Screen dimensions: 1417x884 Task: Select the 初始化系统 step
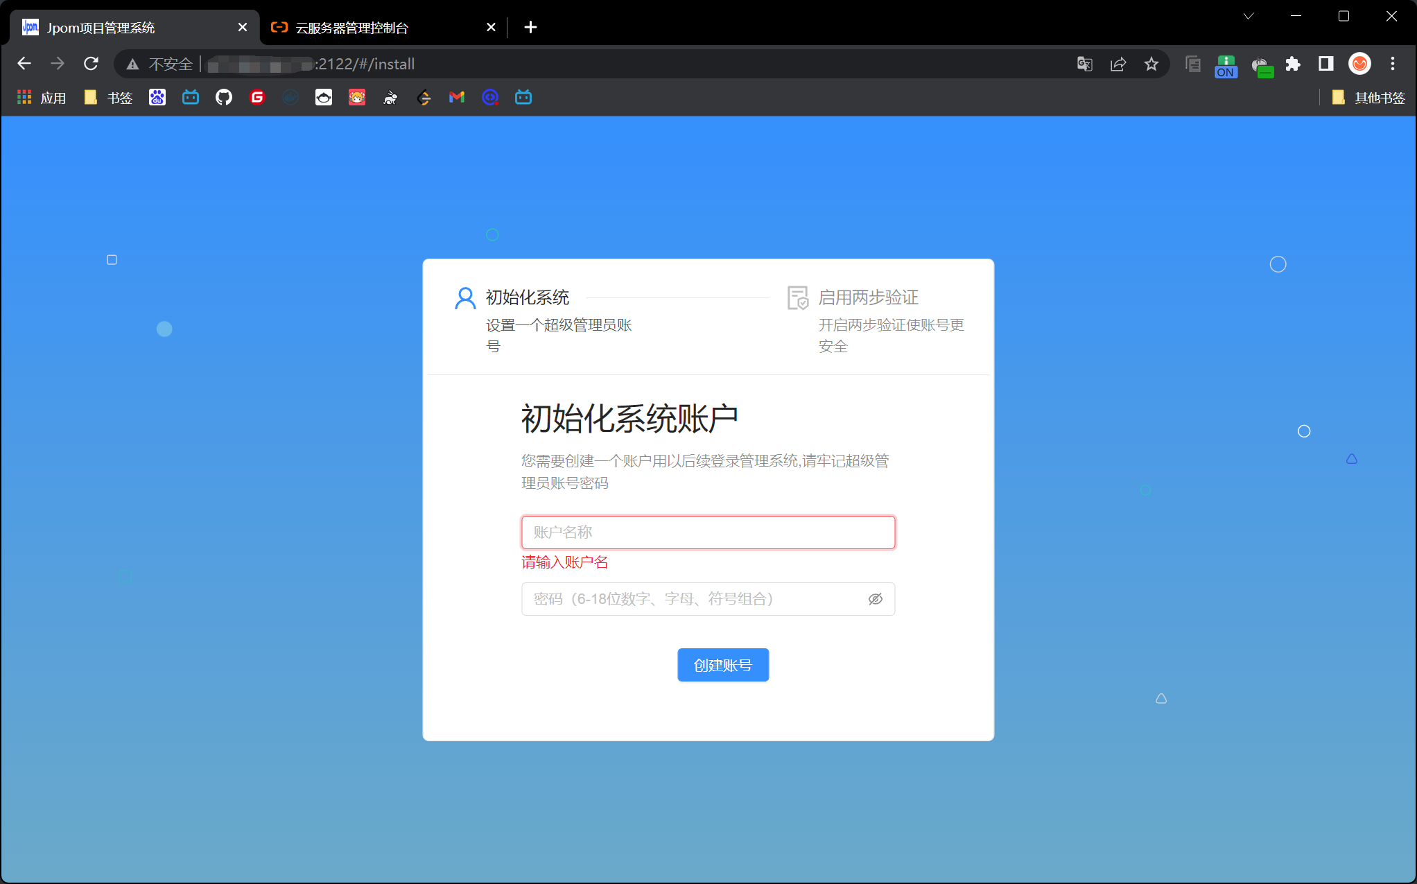pos(526,297)
